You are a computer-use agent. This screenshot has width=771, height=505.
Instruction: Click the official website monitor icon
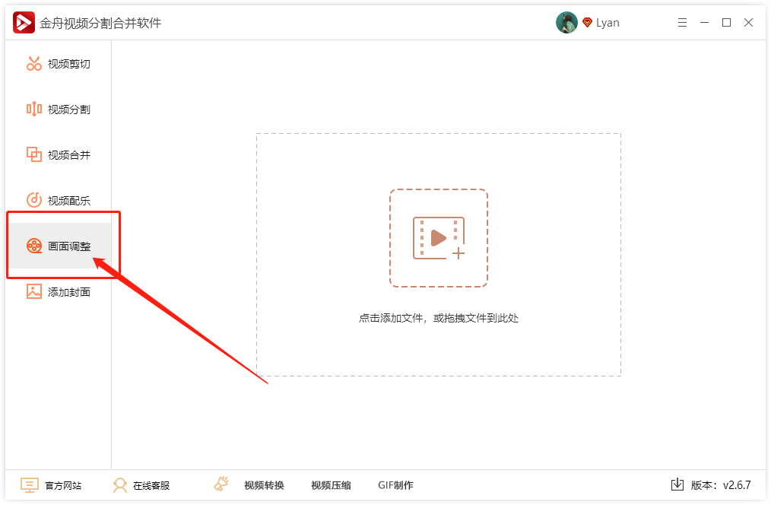[x=29, y=485]
